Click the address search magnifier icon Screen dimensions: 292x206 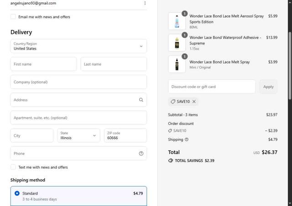click(141, 100)
